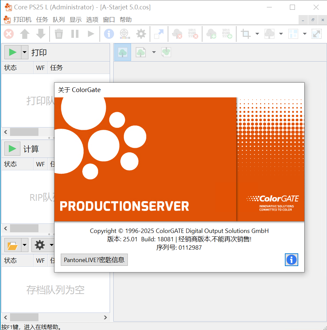This screenshot has height=330, width=327.
Task: Start the 计算 queue with the green play button
Action: pyautogui.click(x=12, y=149)
